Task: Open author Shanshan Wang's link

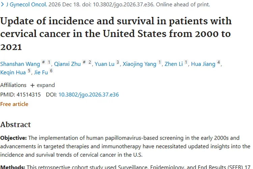Action: point(19,64)
